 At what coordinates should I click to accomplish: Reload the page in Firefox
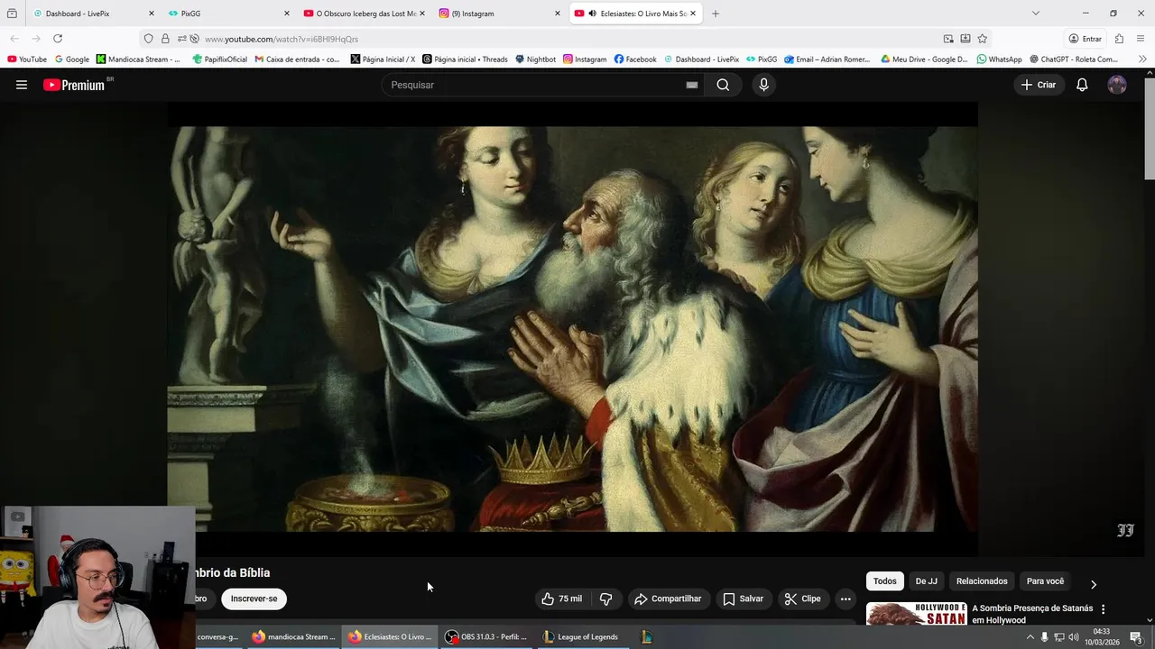[x=58, y=39]
